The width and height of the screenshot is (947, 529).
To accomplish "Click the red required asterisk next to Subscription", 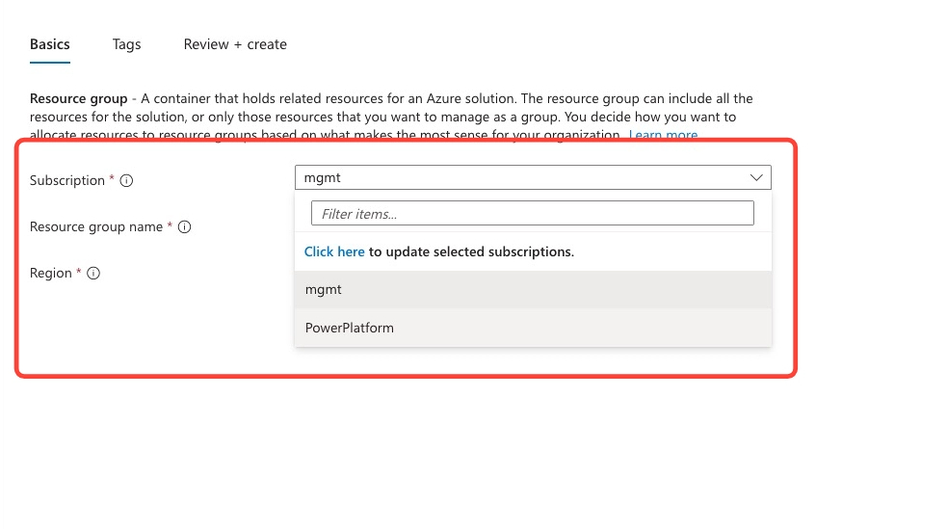I will click(x=112, y=179).
